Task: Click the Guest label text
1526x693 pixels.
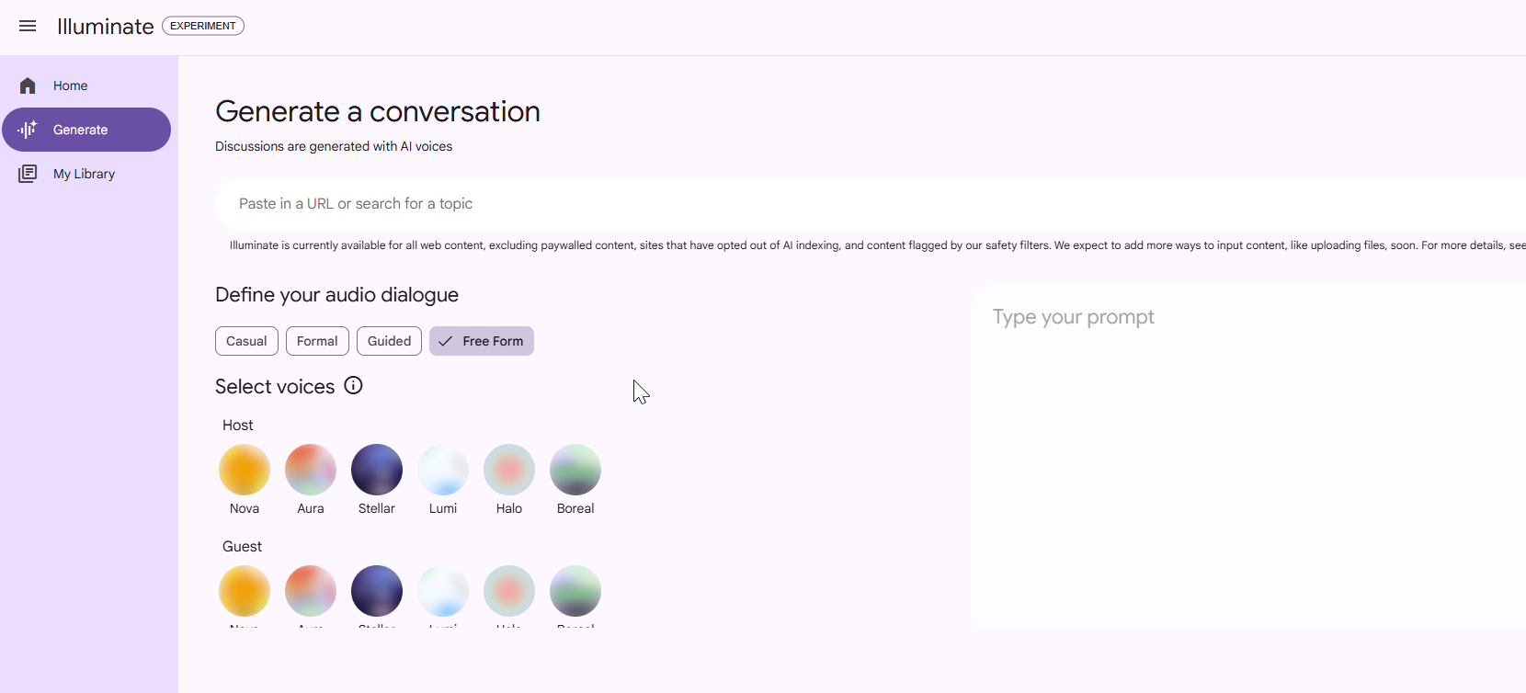Action: click(242, 547)
